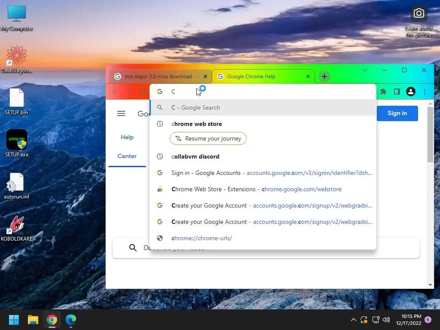Click Learn about this picture camera icon
440x330 pixels.
(x=419, y=13)
